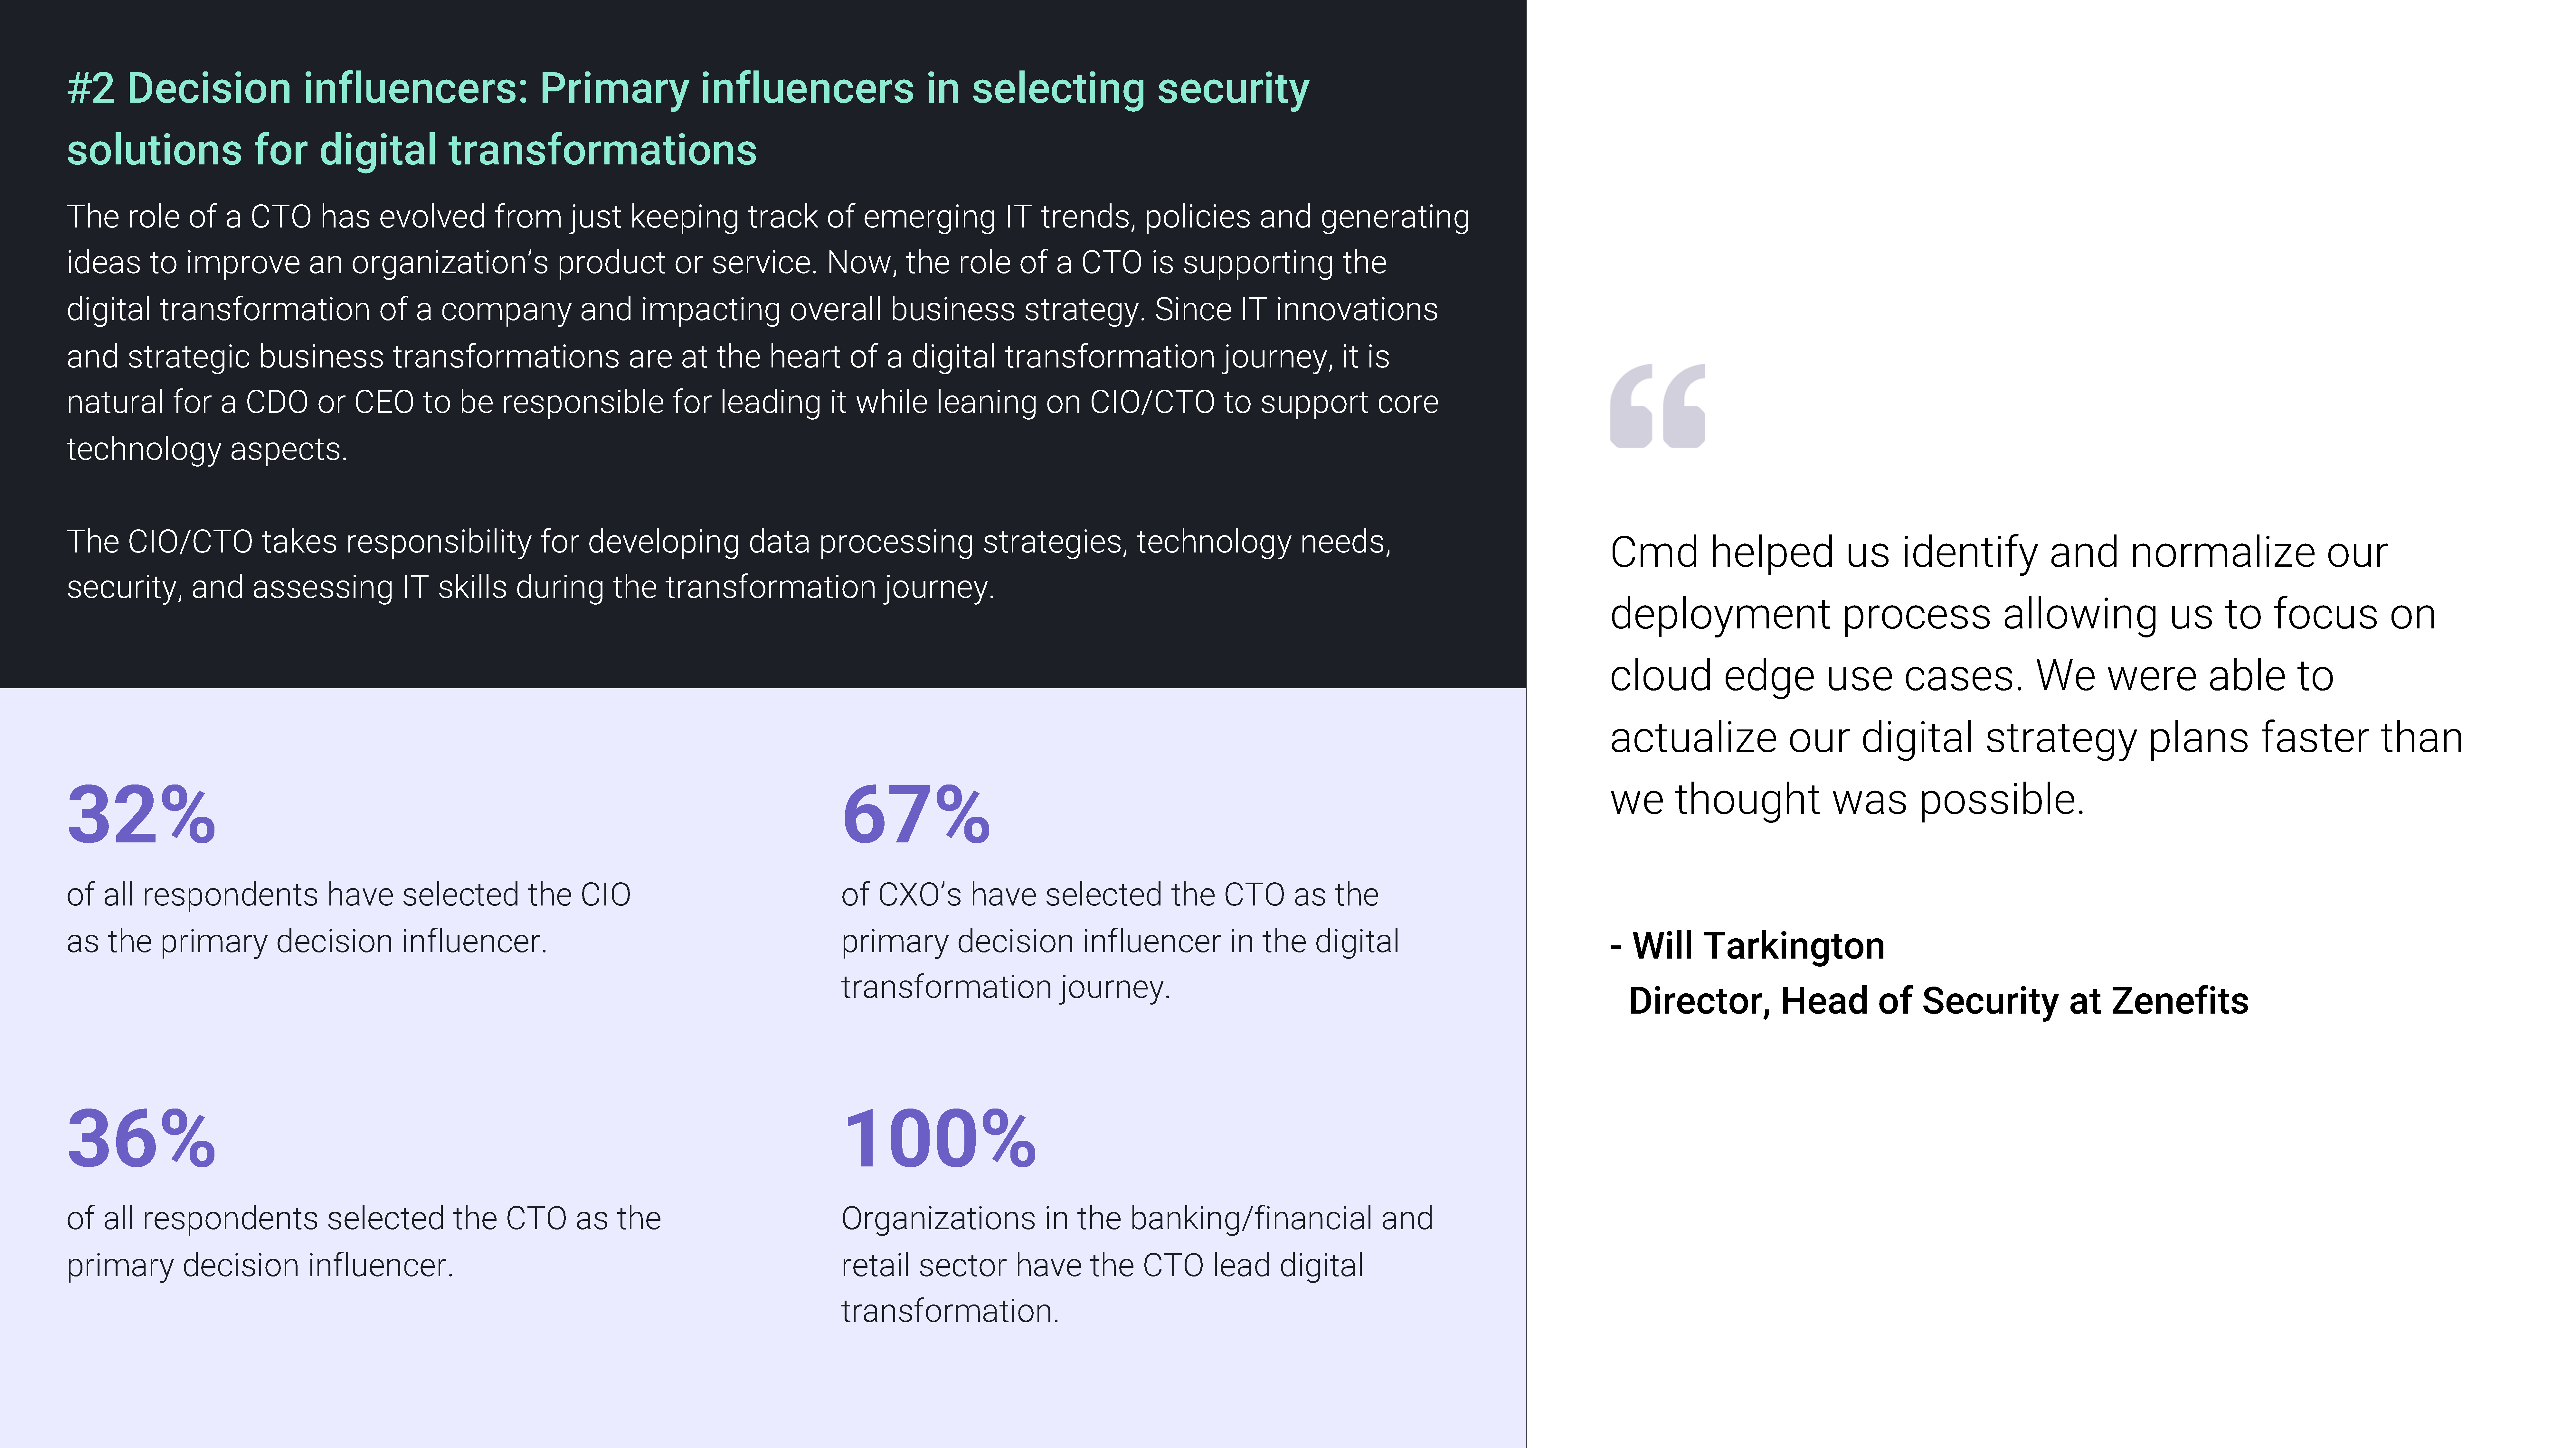Click the 36% statistic figure
2576x1448 pixels.
[x=141, y=1139]
